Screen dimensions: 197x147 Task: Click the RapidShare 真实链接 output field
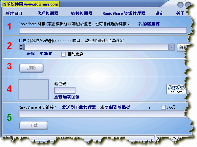click(102, 114)
